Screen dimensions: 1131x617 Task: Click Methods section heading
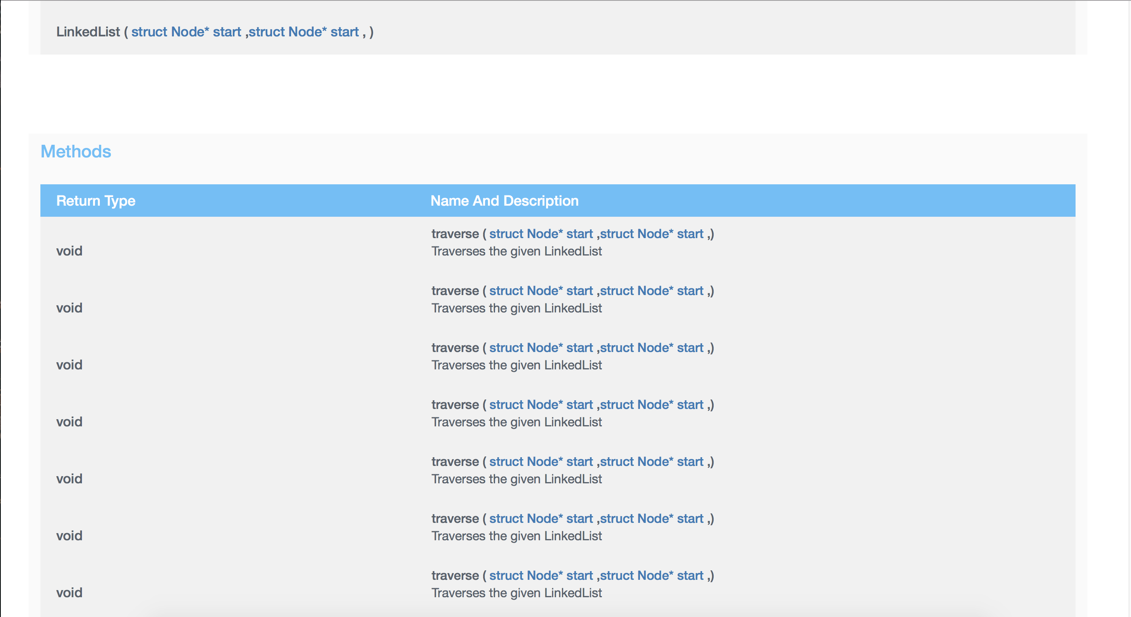click(x=76, y=152)
